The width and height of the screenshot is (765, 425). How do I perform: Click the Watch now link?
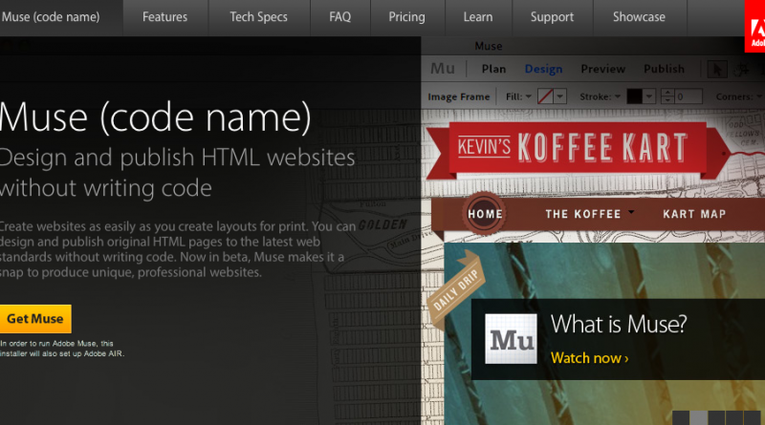pyautogui.click(x=589, y=358)
